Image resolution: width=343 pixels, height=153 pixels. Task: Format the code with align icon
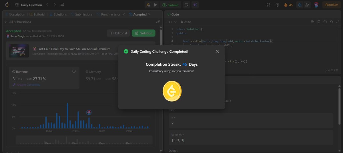312,22
